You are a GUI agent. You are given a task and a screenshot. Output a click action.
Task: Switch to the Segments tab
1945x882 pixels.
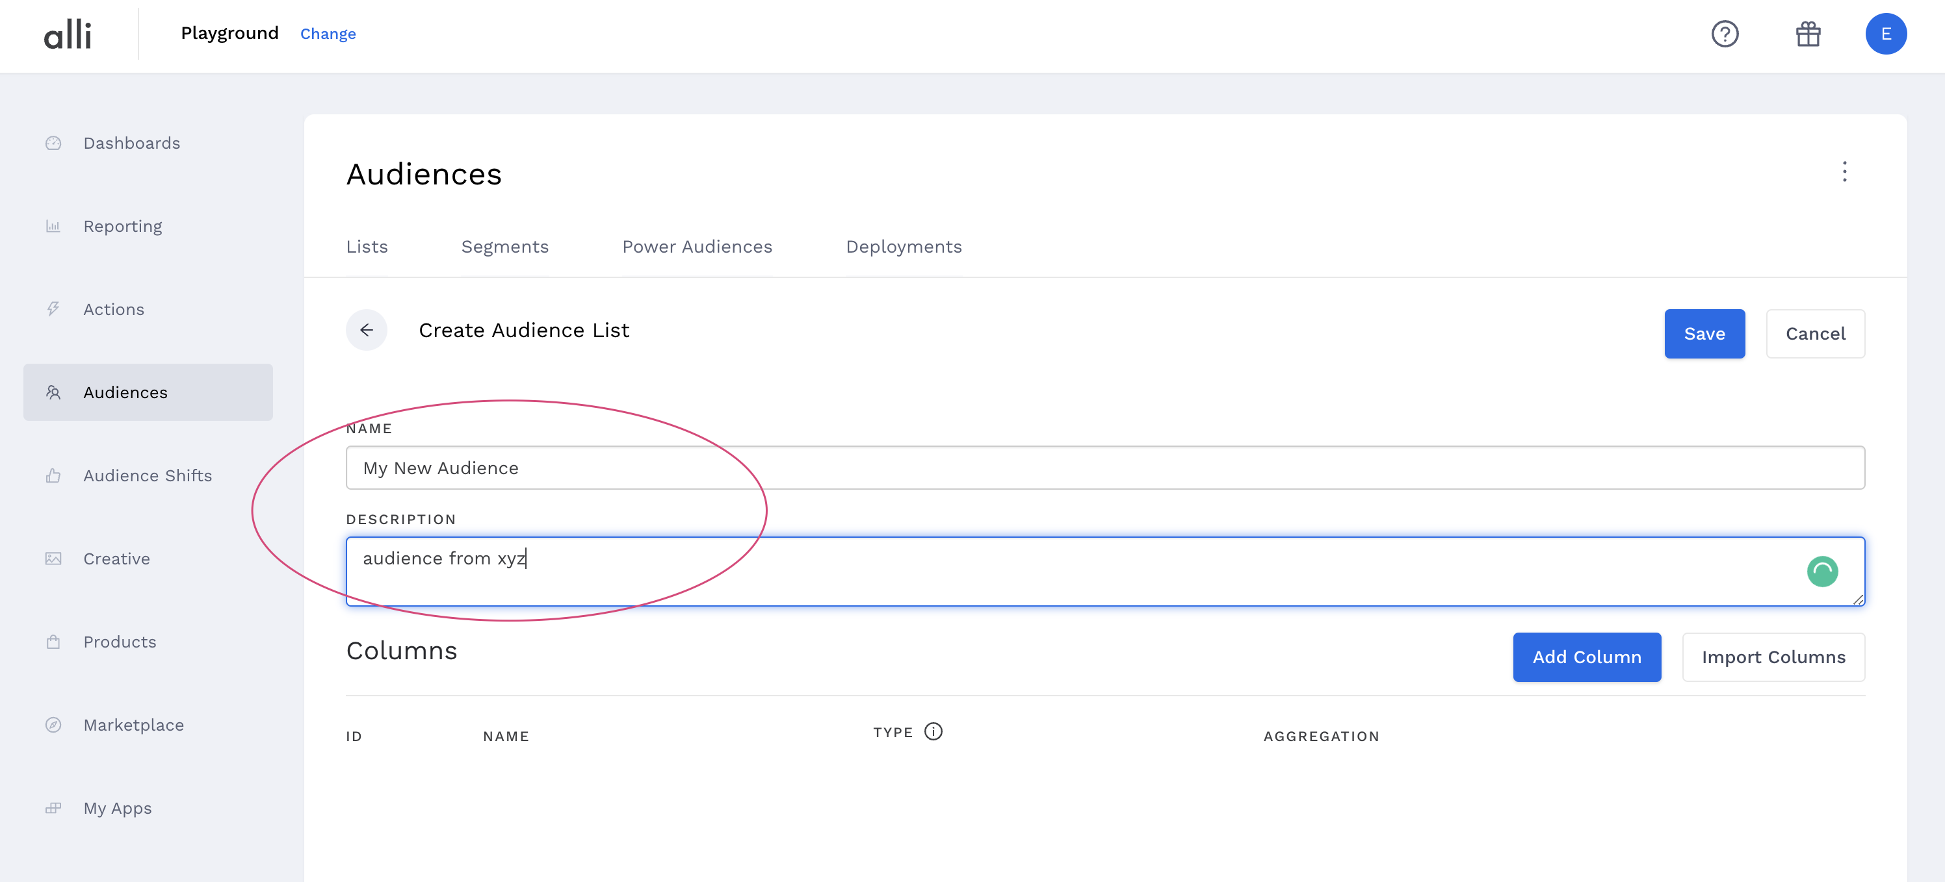click(504, 247)
